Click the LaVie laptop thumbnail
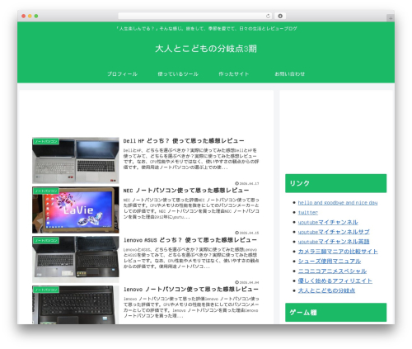The width and height of the screenshot is (412, 349). 76,210
